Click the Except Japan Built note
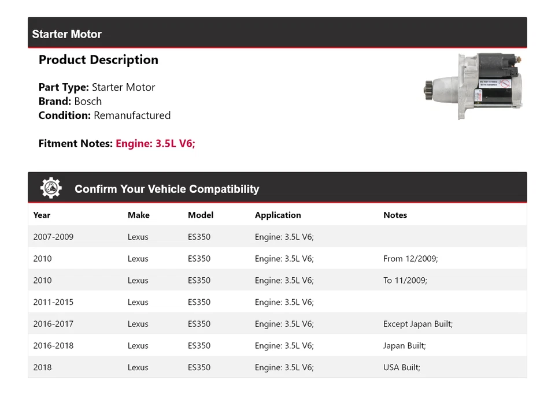This screenshot has height=395, width=555. [x=417, y=324]
